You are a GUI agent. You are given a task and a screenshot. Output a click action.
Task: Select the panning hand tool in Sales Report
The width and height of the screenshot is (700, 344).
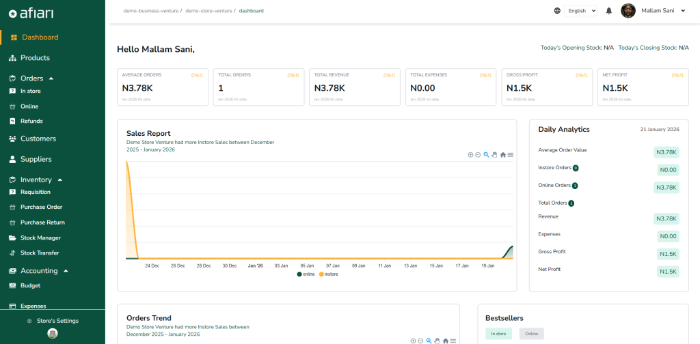click(x=494, y=155)
